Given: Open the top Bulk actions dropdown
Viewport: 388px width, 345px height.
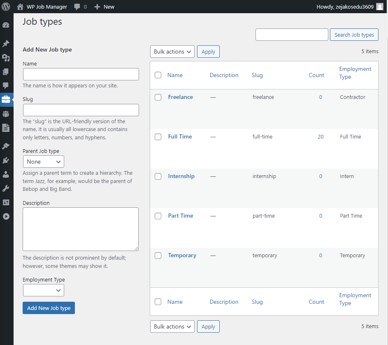Looking at the screenshot, I should (172, 52).
